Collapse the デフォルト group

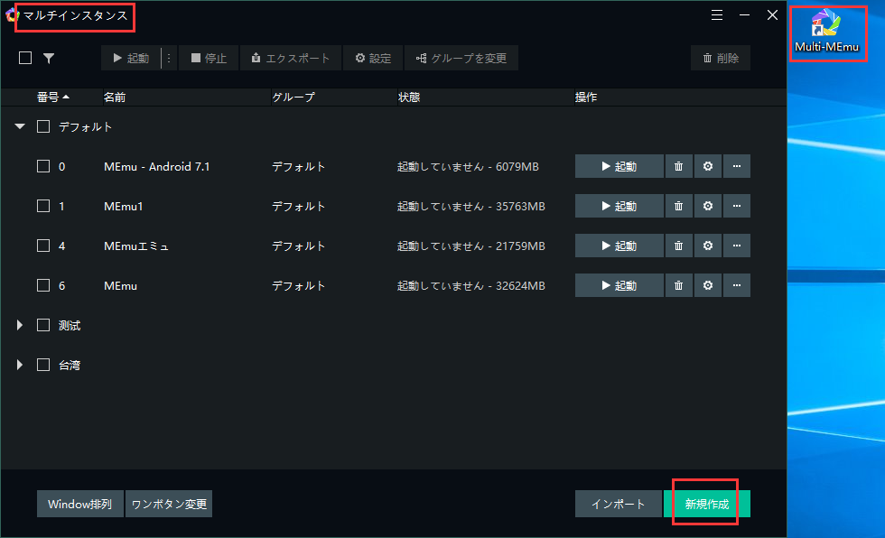coord(20,127)
